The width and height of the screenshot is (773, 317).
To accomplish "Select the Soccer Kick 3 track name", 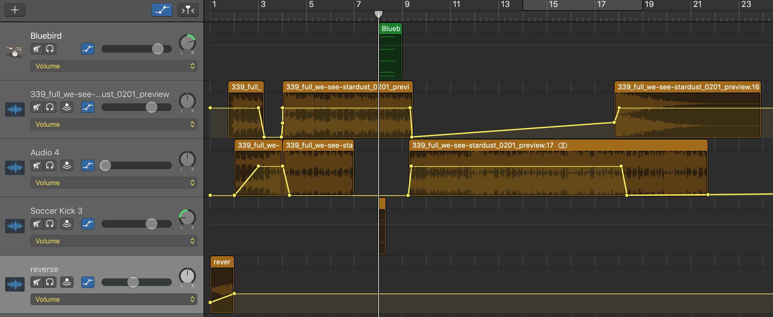I will (x=56, y=211).
